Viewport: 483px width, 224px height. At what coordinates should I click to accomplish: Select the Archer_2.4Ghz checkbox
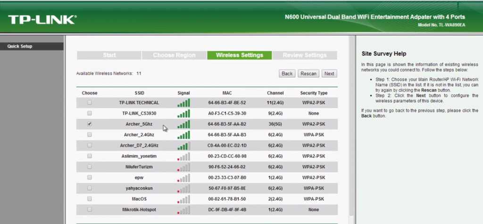coord(90,135)
